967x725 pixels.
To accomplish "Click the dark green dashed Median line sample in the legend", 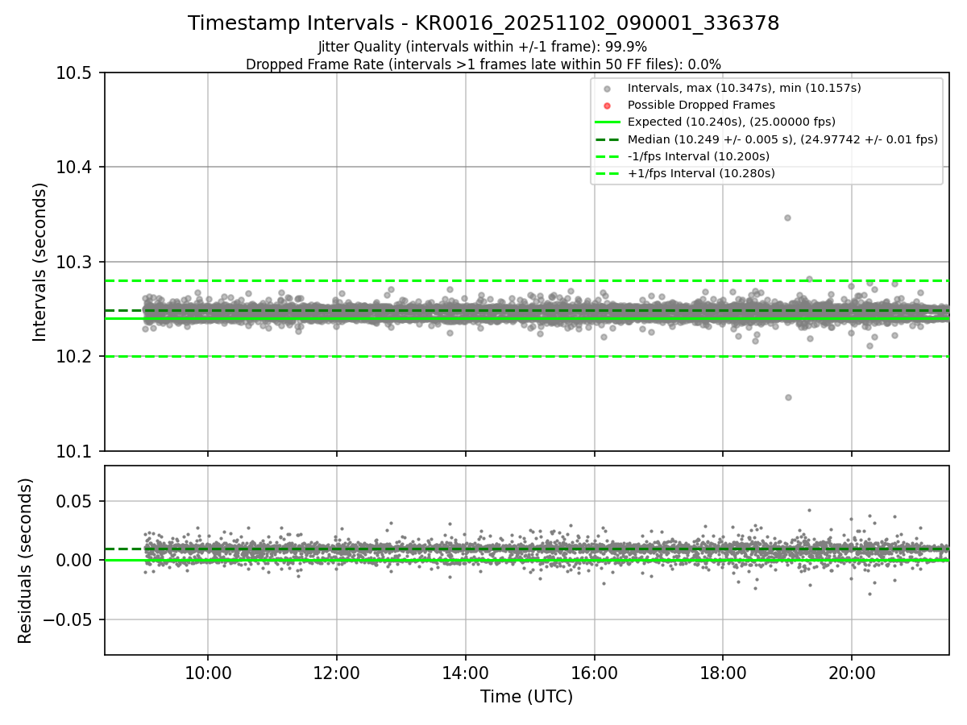I will (x=608, y=139).
